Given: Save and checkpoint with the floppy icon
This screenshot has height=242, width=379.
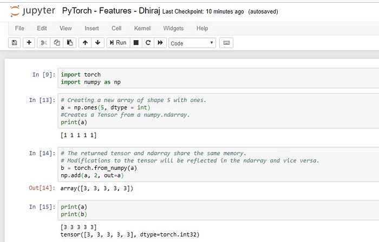Looking at the screenshot, I should (14, 43).
